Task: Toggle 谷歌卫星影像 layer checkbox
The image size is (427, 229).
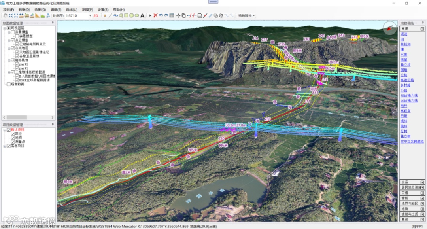Action: click(x=17, y=56)
